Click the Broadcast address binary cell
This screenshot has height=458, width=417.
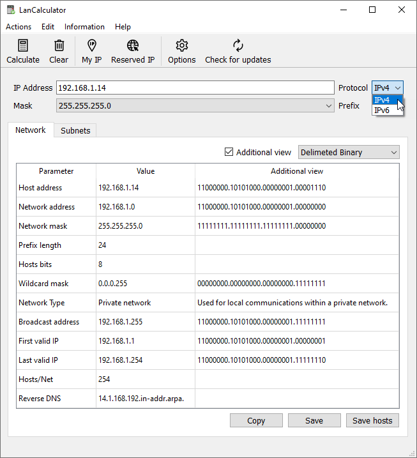pos(297,322)
